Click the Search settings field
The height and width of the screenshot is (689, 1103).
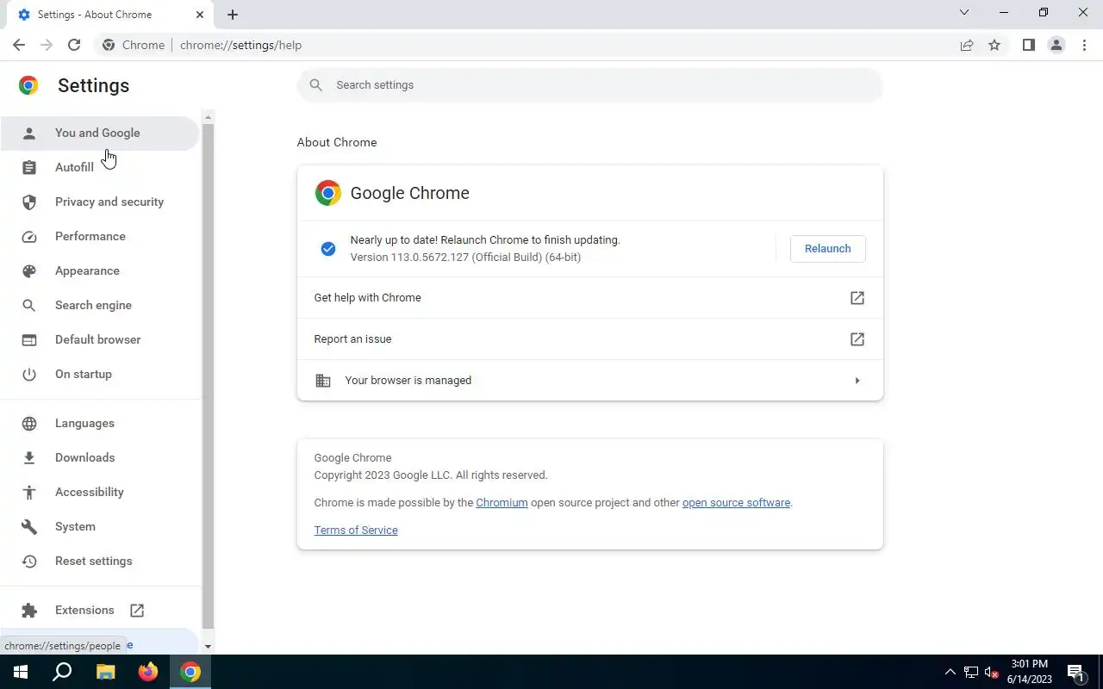590,84
